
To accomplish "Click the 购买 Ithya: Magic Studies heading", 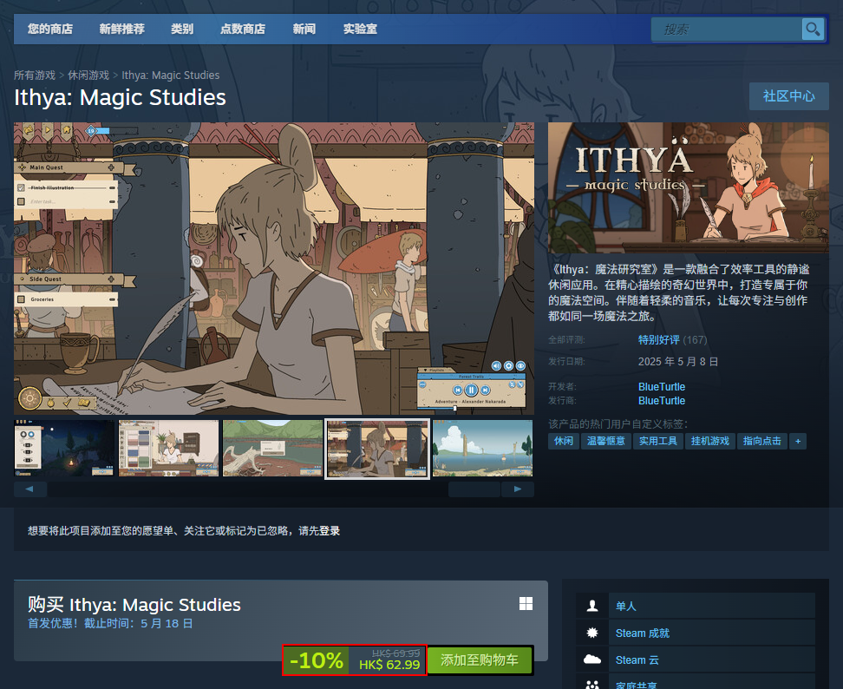I will [134, 605].
